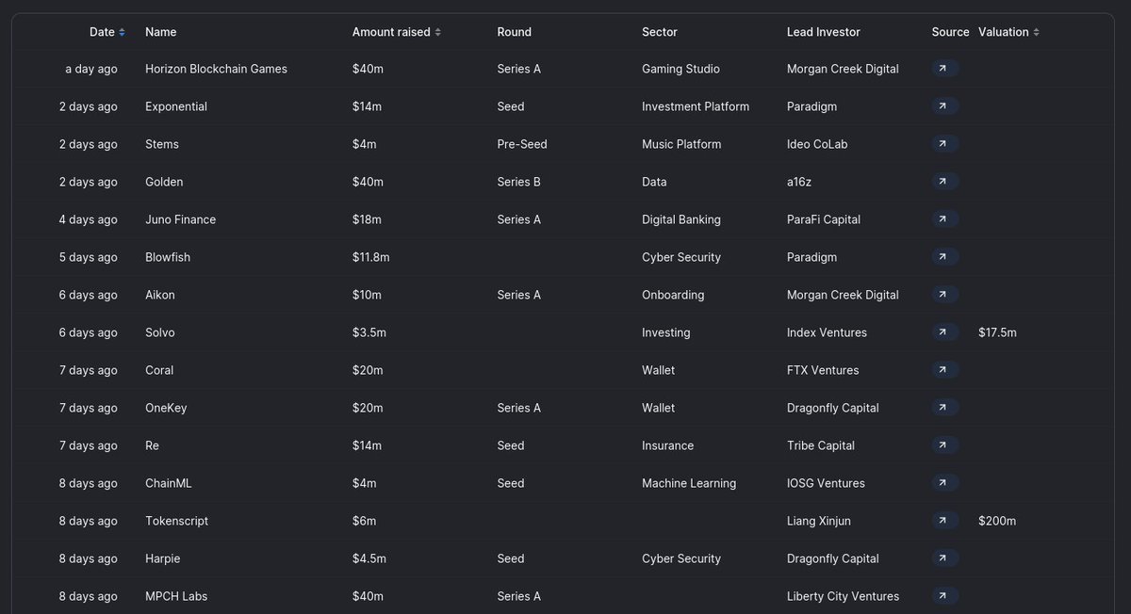This screenshot has height=614, width=1131.
Task: Open source link for Juno Finance
Action: [x=944, y=219]
